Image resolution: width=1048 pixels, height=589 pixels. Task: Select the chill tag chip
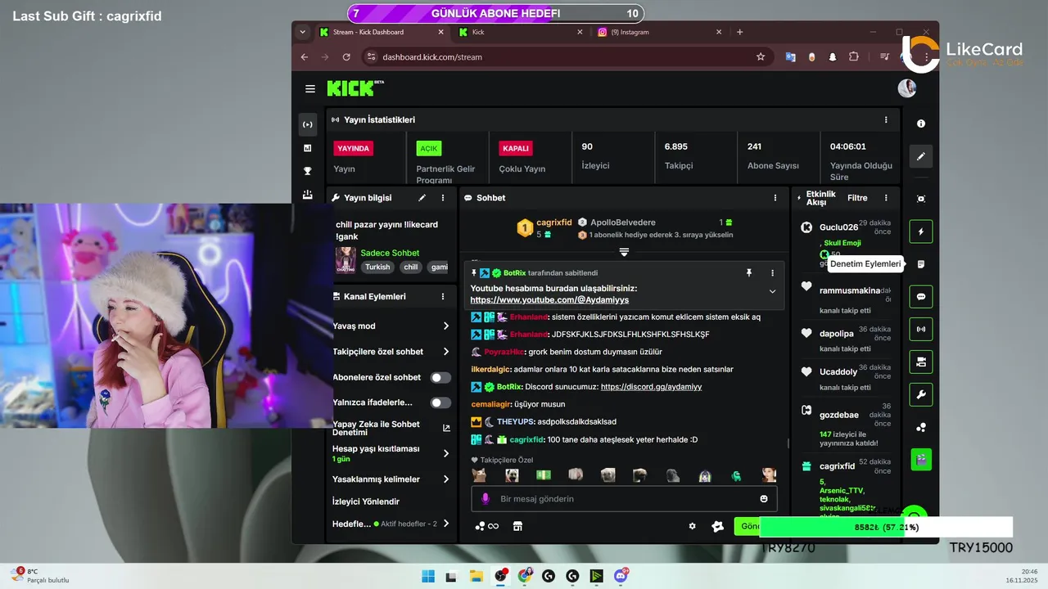tap(411, 267)
